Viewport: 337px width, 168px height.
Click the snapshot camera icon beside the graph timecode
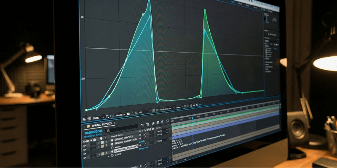tap(128, 114)
